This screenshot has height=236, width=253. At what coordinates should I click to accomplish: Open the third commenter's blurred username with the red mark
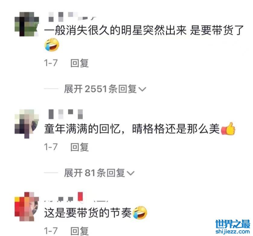coord(76,197)
